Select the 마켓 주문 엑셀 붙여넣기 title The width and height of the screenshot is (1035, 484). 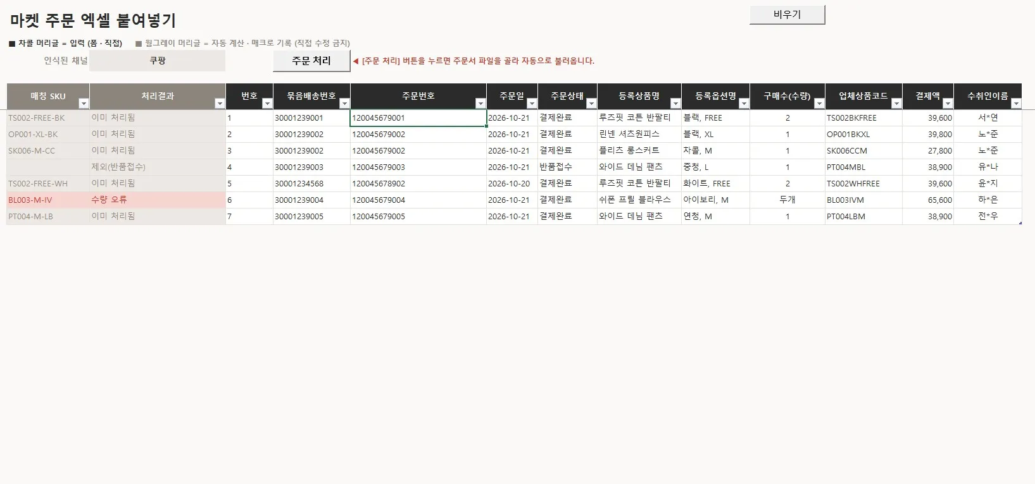coord(93,20)
